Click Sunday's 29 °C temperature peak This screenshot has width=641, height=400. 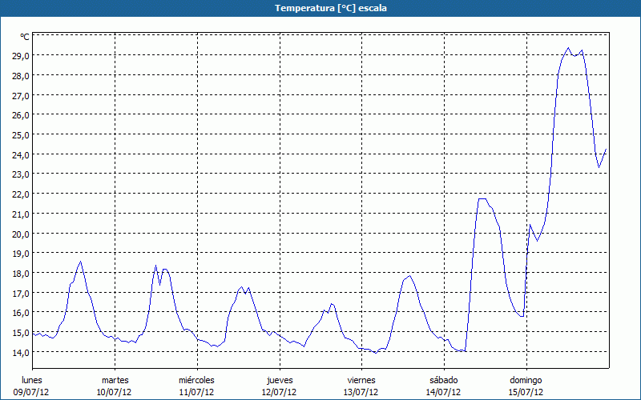[x=568, y=48]
